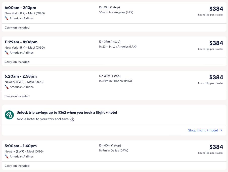Click Carry-on included on the 5:00am flight
228x172 pixels.
coord(17,166)
